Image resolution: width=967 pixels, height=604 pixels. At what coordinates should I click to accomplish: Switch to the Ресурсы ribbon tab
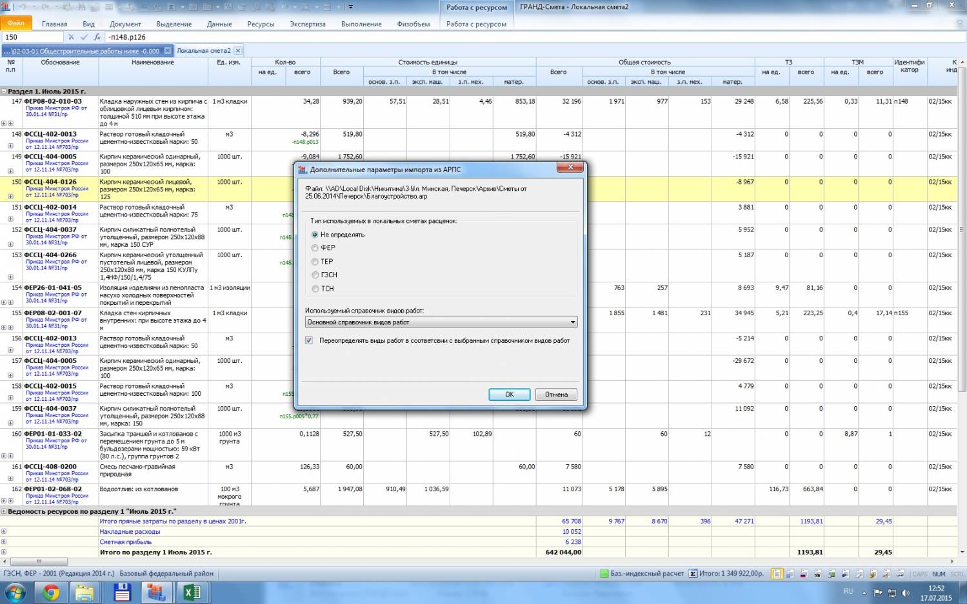click(x=261, y=24)
